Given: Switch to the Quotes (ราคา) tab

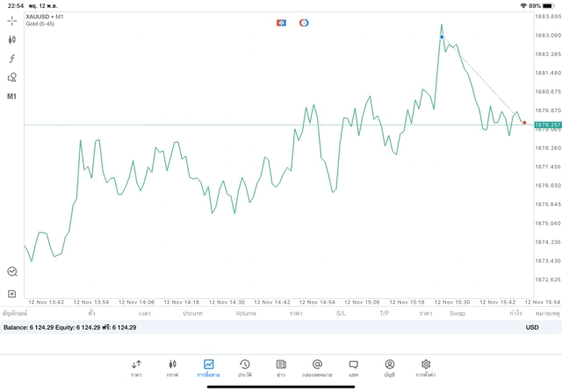Looking at the screenshot, I should (x=136, y=367).
